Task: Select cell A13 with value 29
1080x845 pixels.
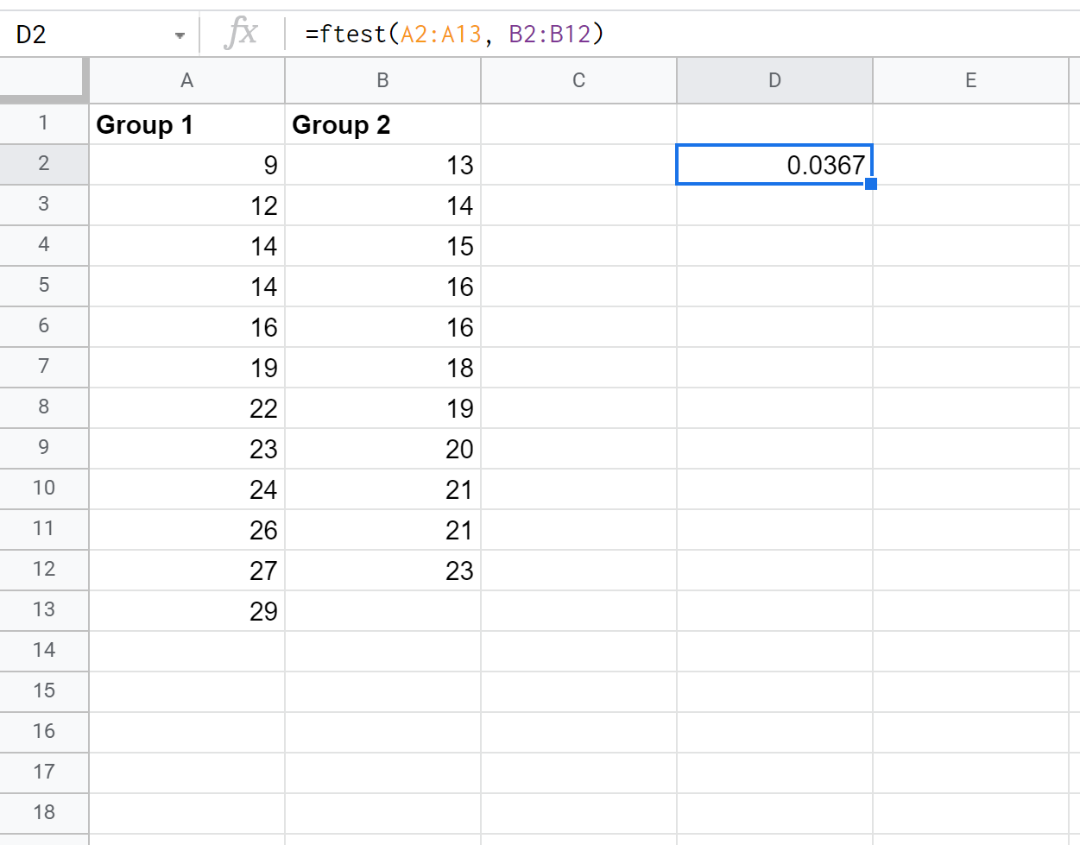Action: click(186, 610)
